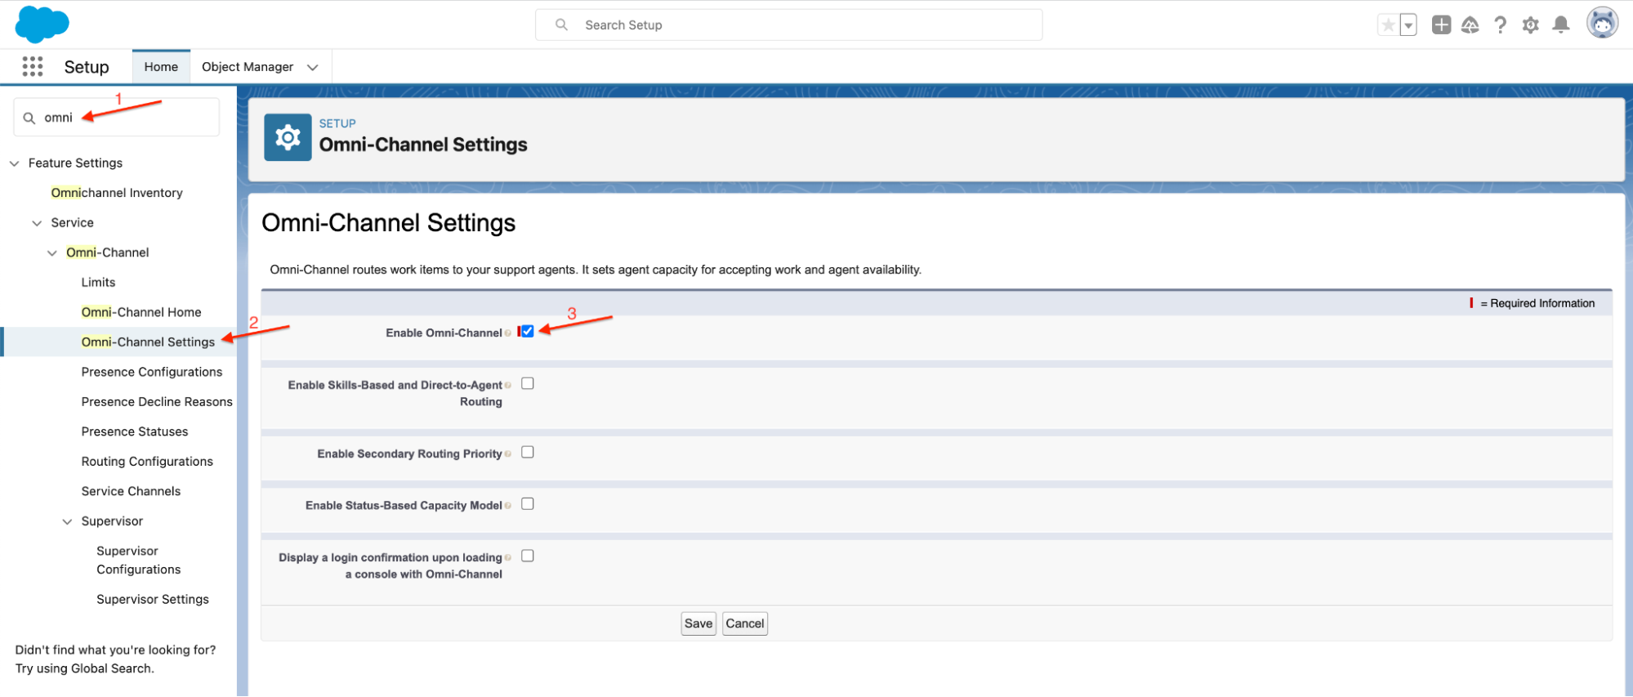Click the Omni-Channel Settings gear page icon
This screenshot has height=697, width=1633.
click(288, 137)
